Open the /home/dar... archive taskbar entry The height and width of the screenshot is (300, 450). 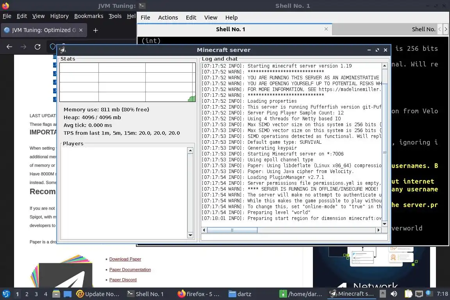tap(301, 294)
